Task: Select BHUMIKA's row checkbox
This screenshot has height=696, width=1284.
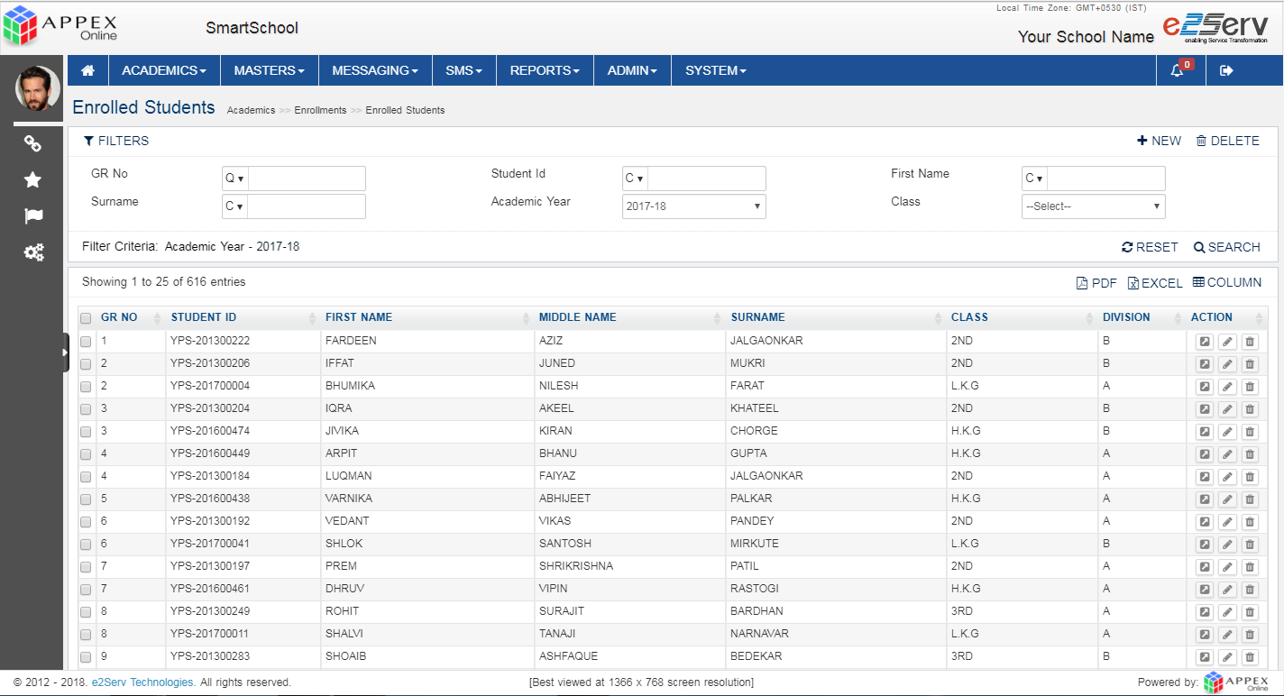Action: [x=86, y=387]
